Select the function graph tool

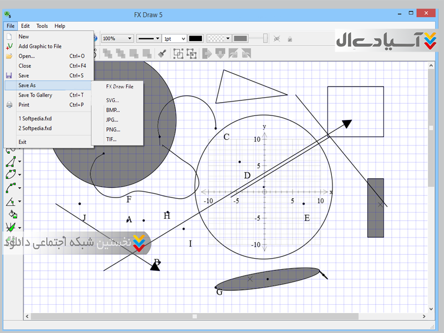tap(11, 227)
